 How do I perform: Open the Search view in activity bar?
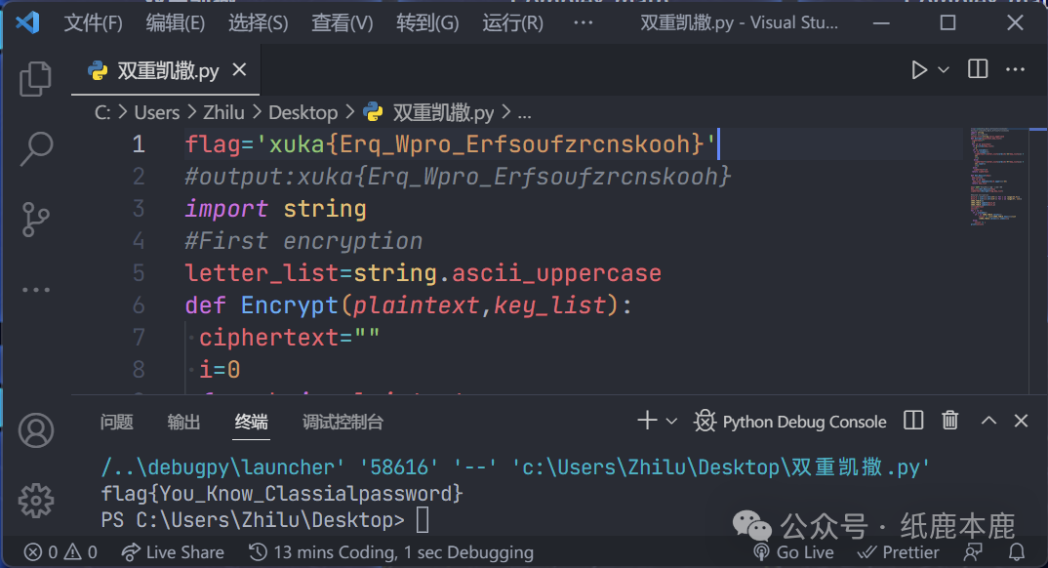(36, 148)
